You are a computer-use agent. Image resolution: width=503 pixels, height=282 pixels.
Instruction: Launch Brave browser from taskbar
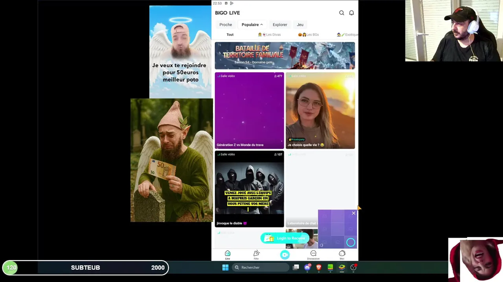pyautogui.click(x=319, y=268)
